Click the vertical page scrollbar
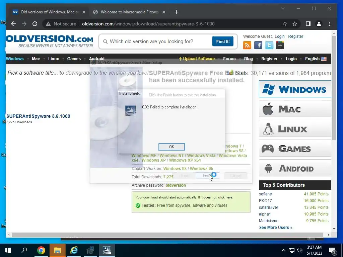 tap(334, 87)
